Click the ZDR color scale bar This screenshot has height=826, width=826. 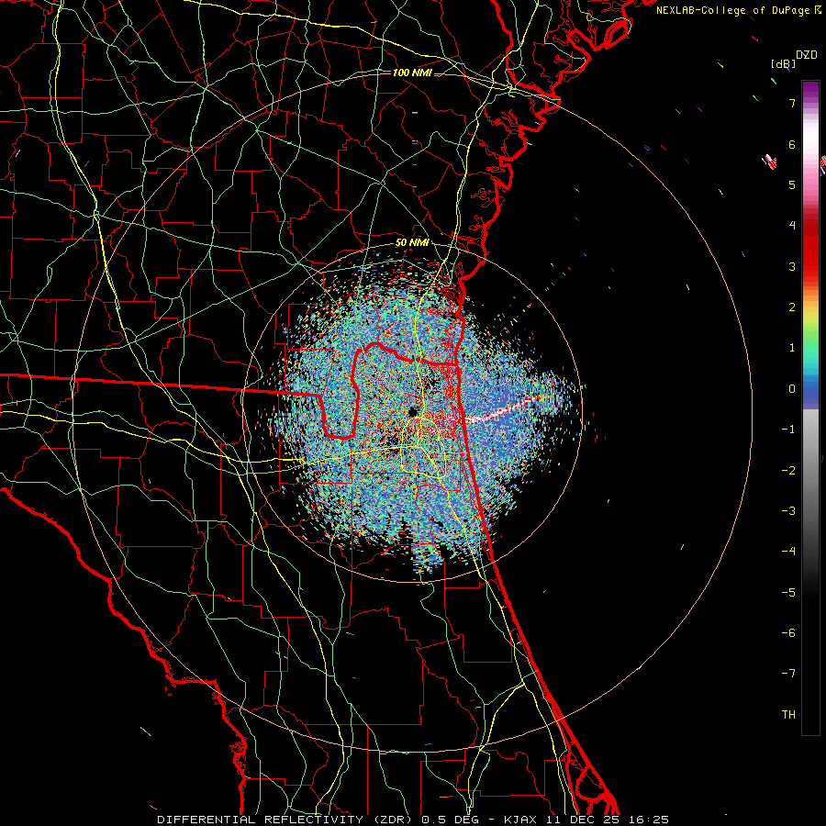(x=810, y=407)
